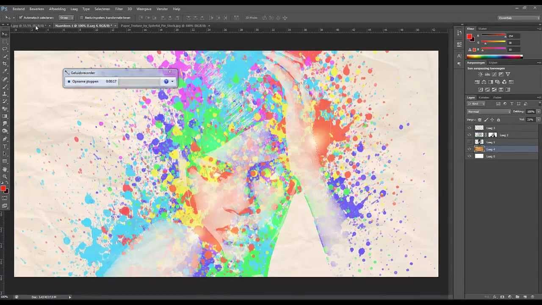Image resolution: width=542 pixels, height=305 pixels.
Task: Select the Brush tool
Action: (x=5, y=87)
